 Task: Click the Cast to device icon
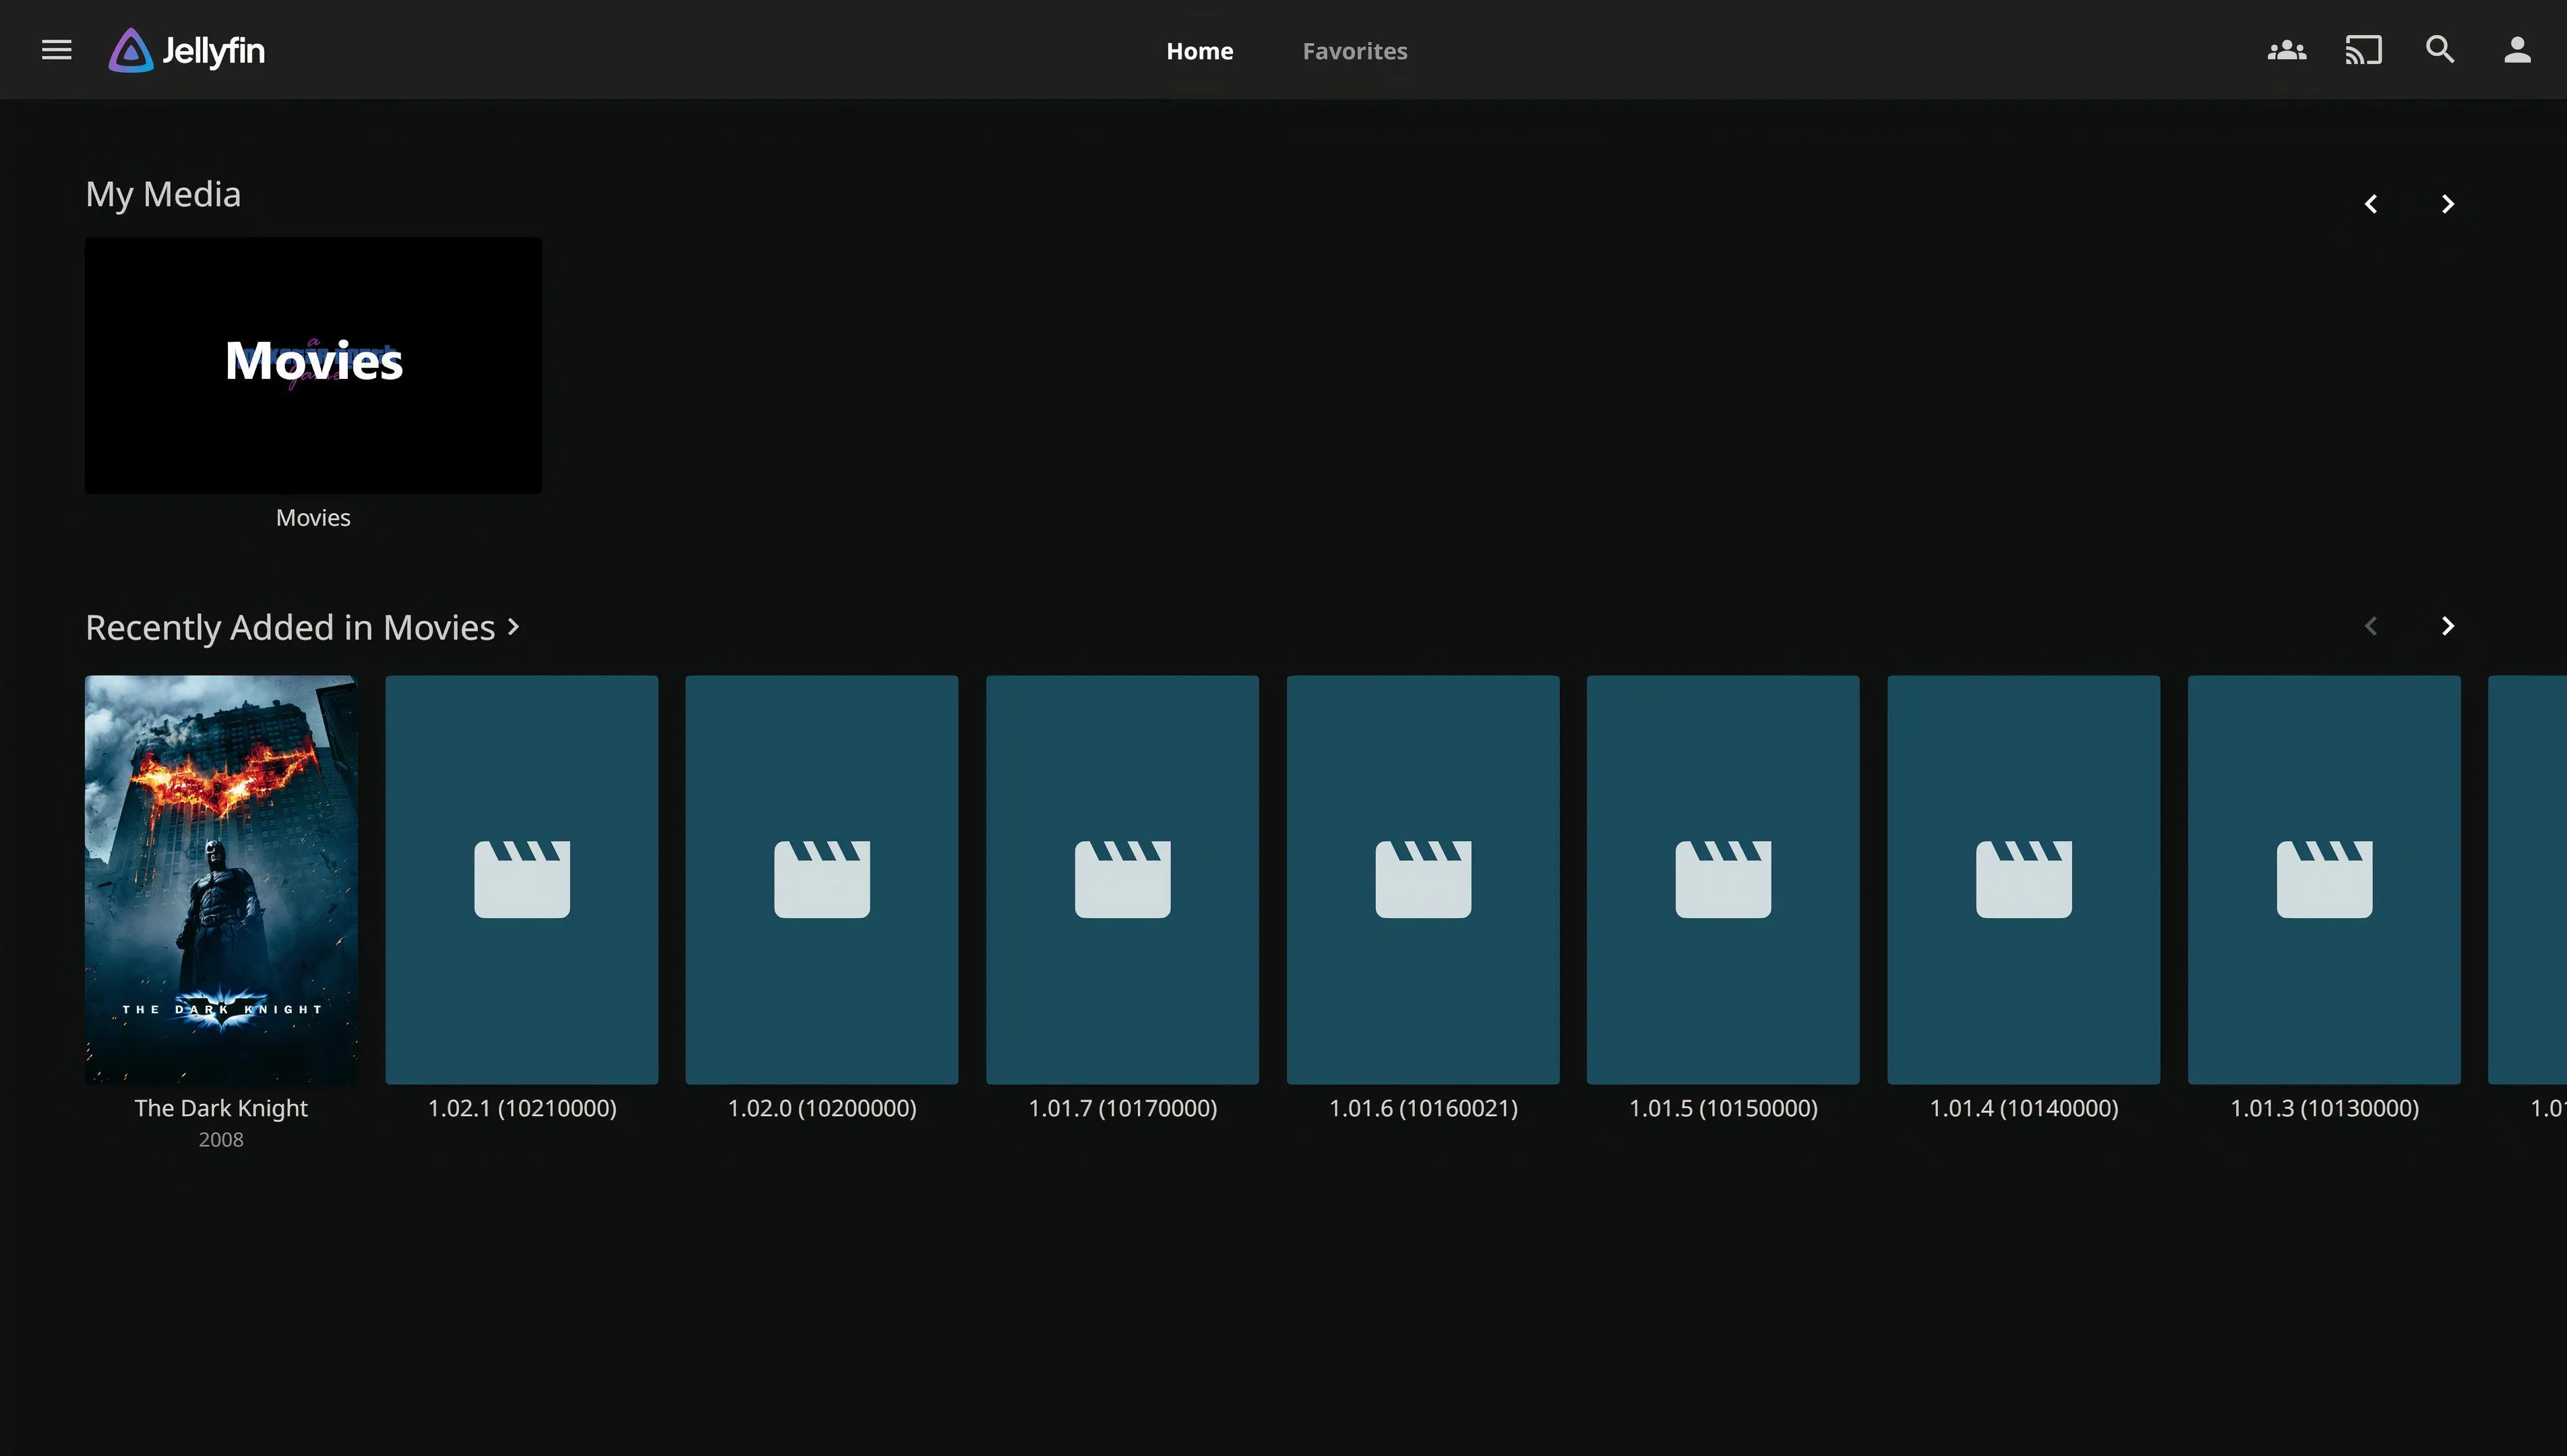point(2363,50)
